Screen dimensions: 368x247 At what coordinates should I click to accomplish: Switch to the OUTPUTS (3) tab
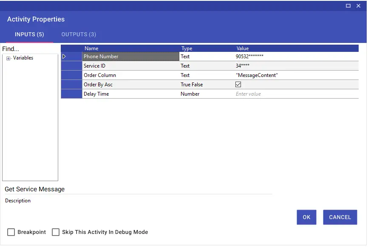click(x=79, y=34)
